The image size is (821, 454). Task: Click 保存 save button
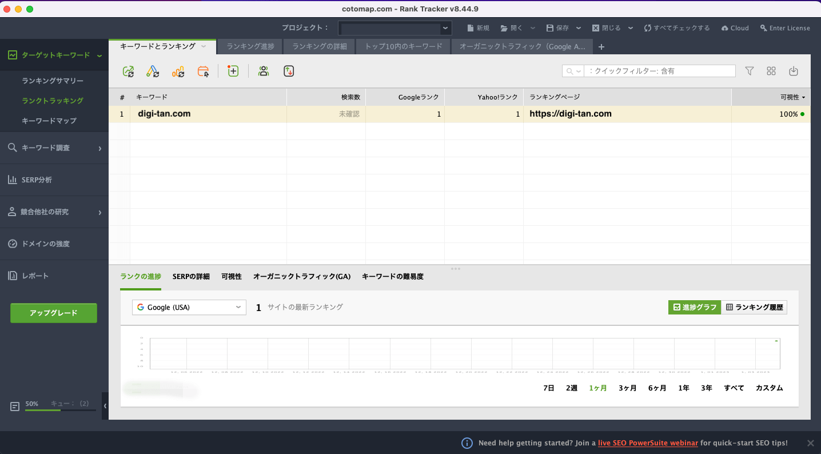[x=557, y=28]
